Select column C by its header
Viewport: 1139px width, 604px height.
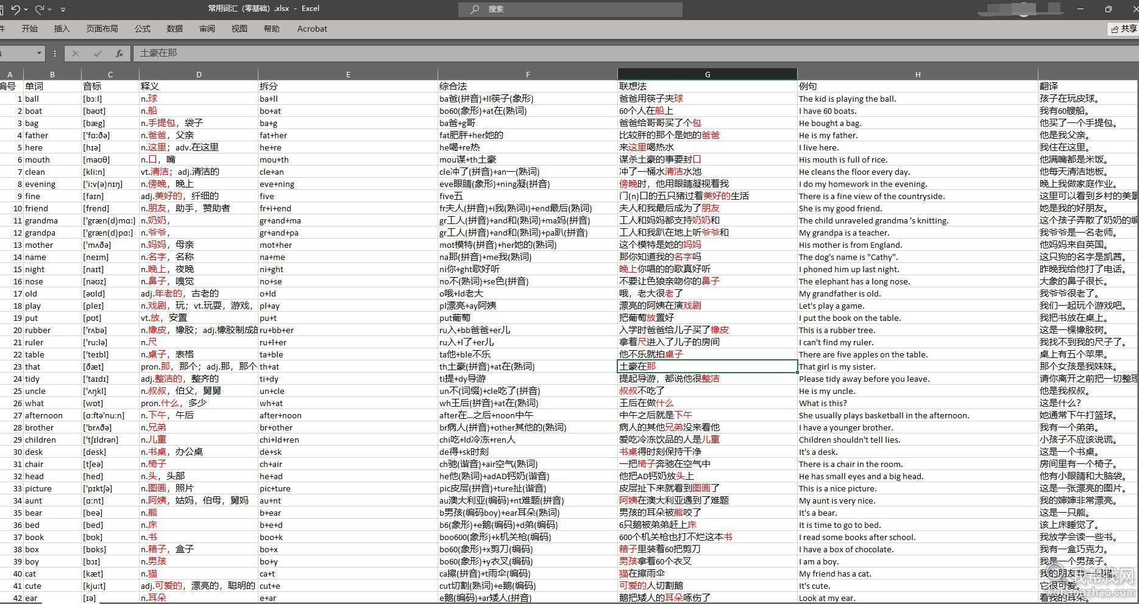110,74
